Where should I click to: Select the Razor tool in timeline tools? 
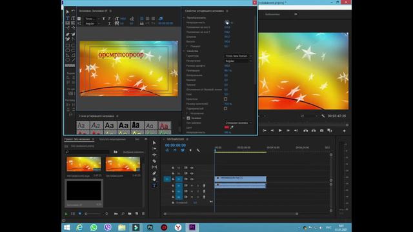[154, 161]
